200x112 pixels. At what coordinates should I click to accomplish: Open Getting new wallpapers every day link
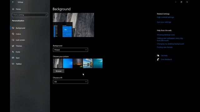pos(170,40)
